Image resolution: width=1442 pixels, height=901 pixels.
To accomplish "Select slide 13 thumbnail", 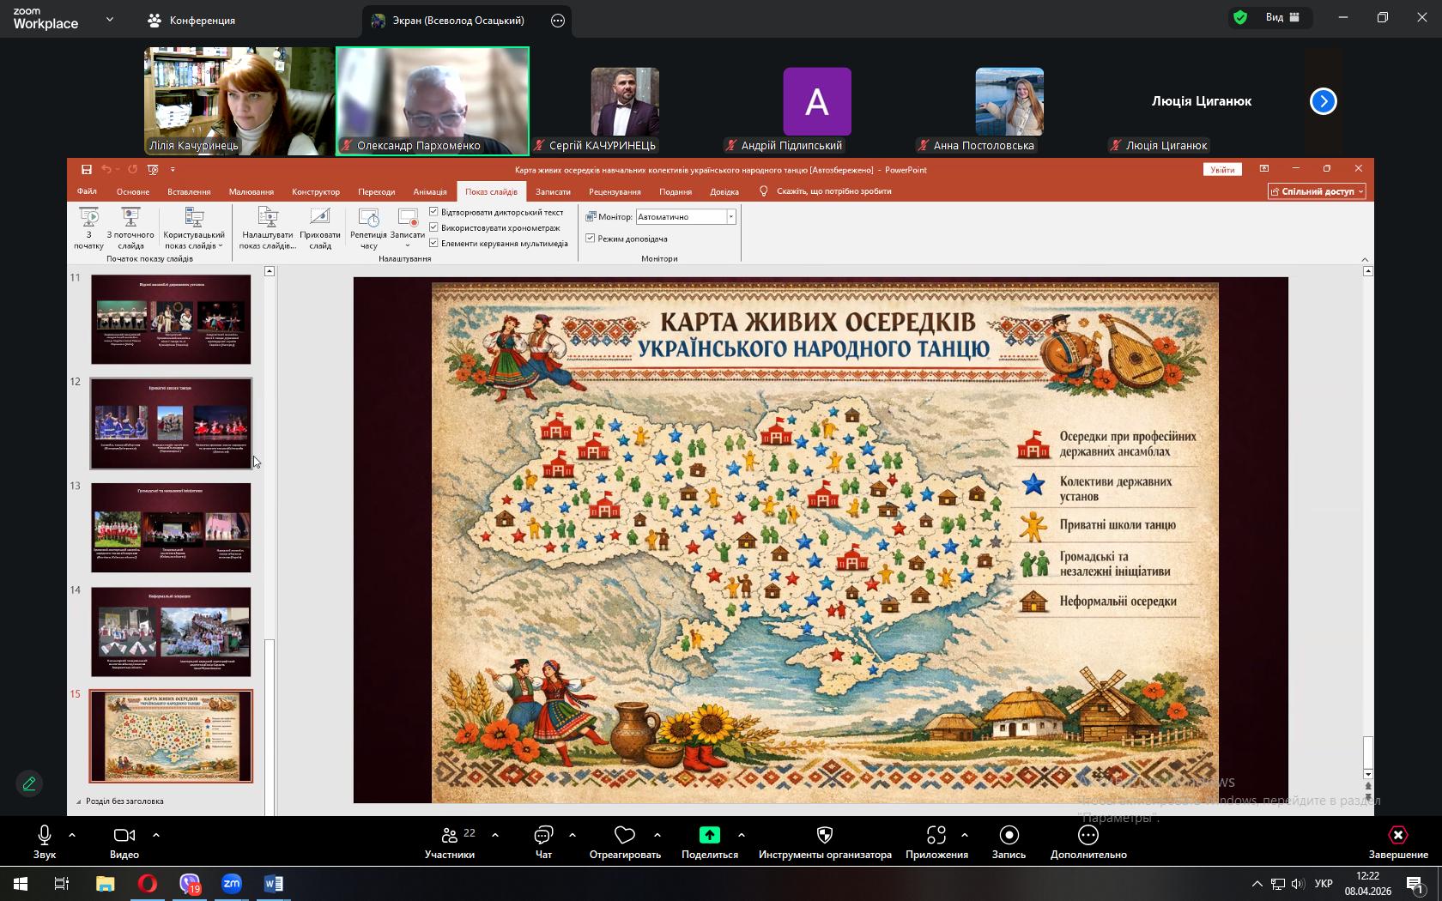I will click(171, 527).
